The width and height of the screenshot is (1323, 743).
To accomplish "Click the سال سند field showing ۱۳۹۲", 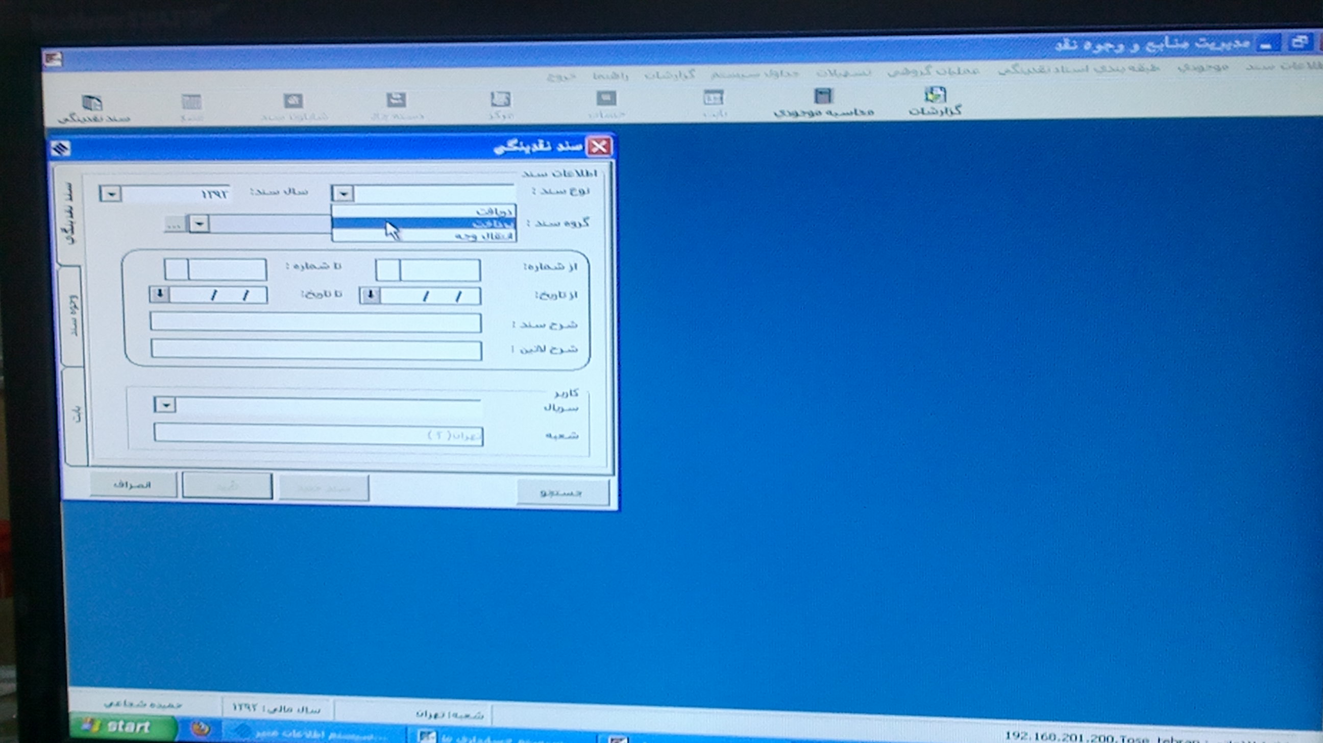I will pos(175,194).
